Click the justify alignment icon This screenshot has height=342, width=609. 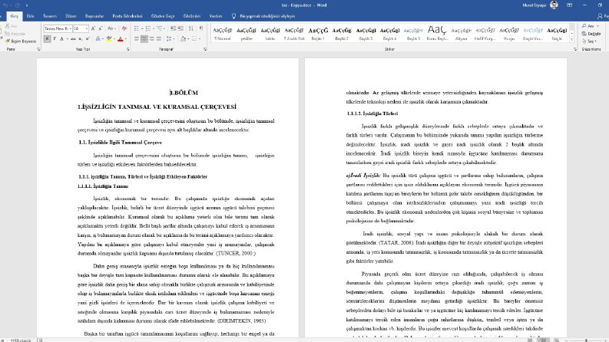pyautogui.click(x=159, y=39)
